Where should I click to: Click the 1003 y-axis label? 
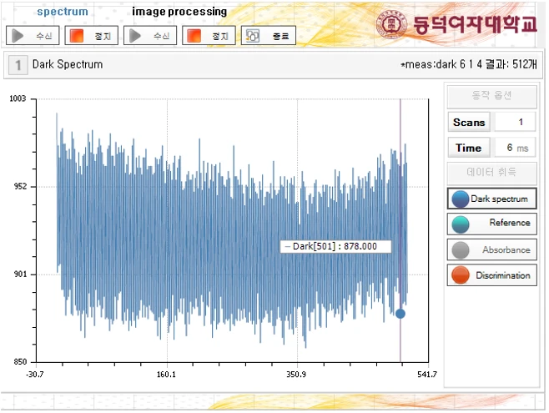18,98
